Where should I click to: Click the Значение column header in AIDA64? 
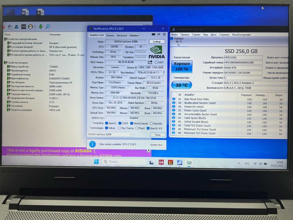(55, 35)
